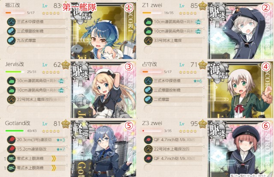The image size is (274, 177).
Task: Click circled number 6 badge on Z3 zwei card
Action: click(x=266, y=126)
